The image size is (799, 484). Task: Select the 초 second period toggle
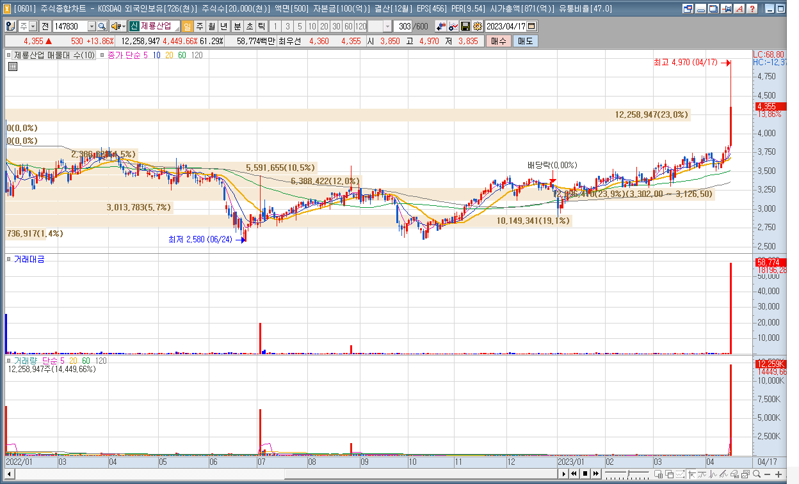(x=249, y=26)
